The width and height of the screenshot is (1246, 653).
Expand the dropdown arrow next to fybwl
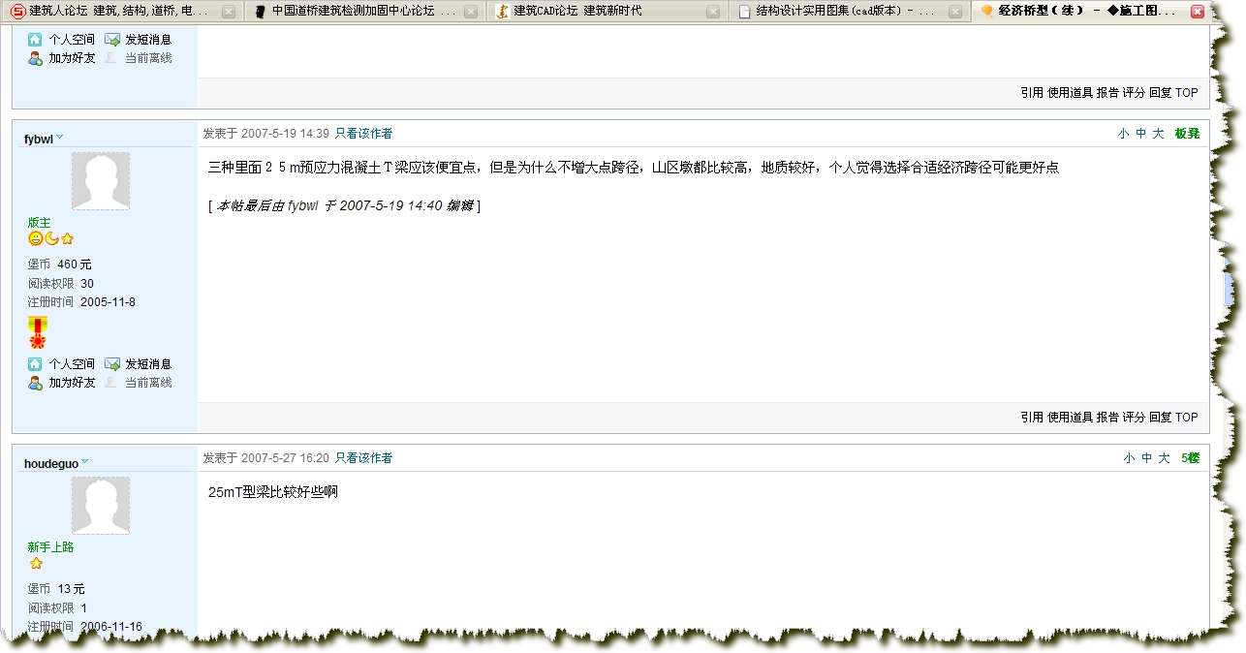pyautogui.click(x=60, y=137)
